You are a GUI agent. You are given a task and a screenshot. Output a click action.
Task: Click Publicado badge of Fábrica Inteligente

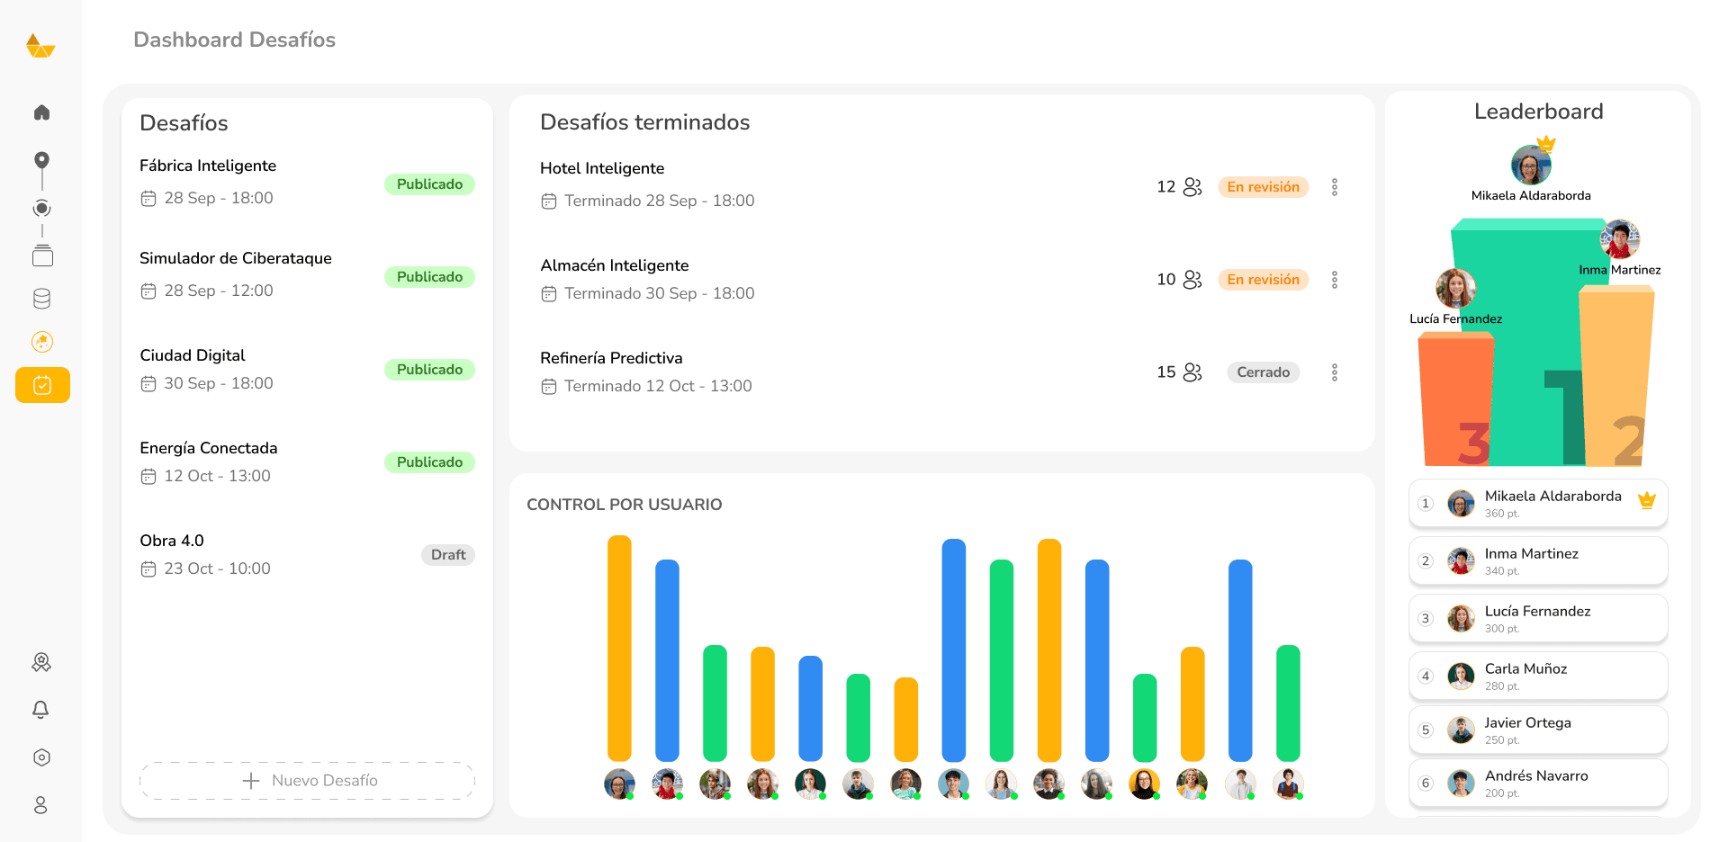click(429, 184)
